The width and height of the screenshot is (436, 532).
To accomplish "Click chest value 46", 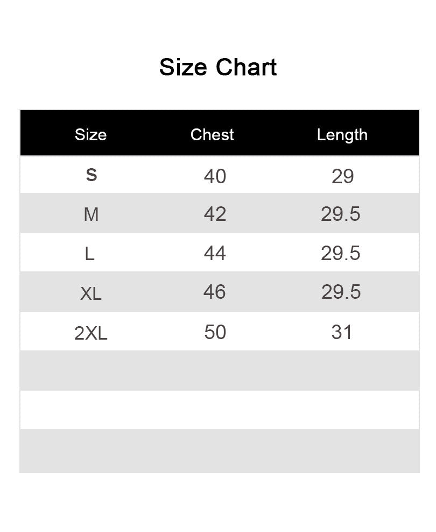I will point(214,292).
